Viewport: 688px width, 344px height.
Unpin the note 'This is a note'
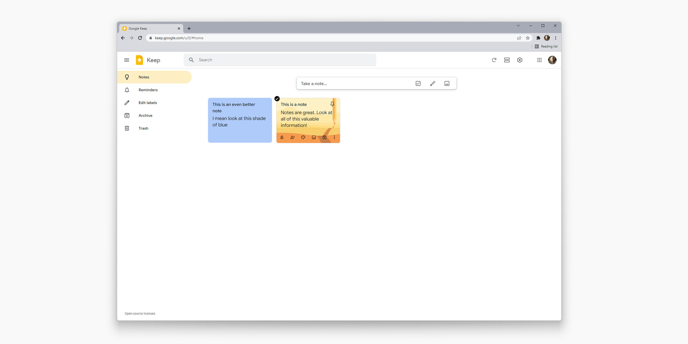coord(332,104)
